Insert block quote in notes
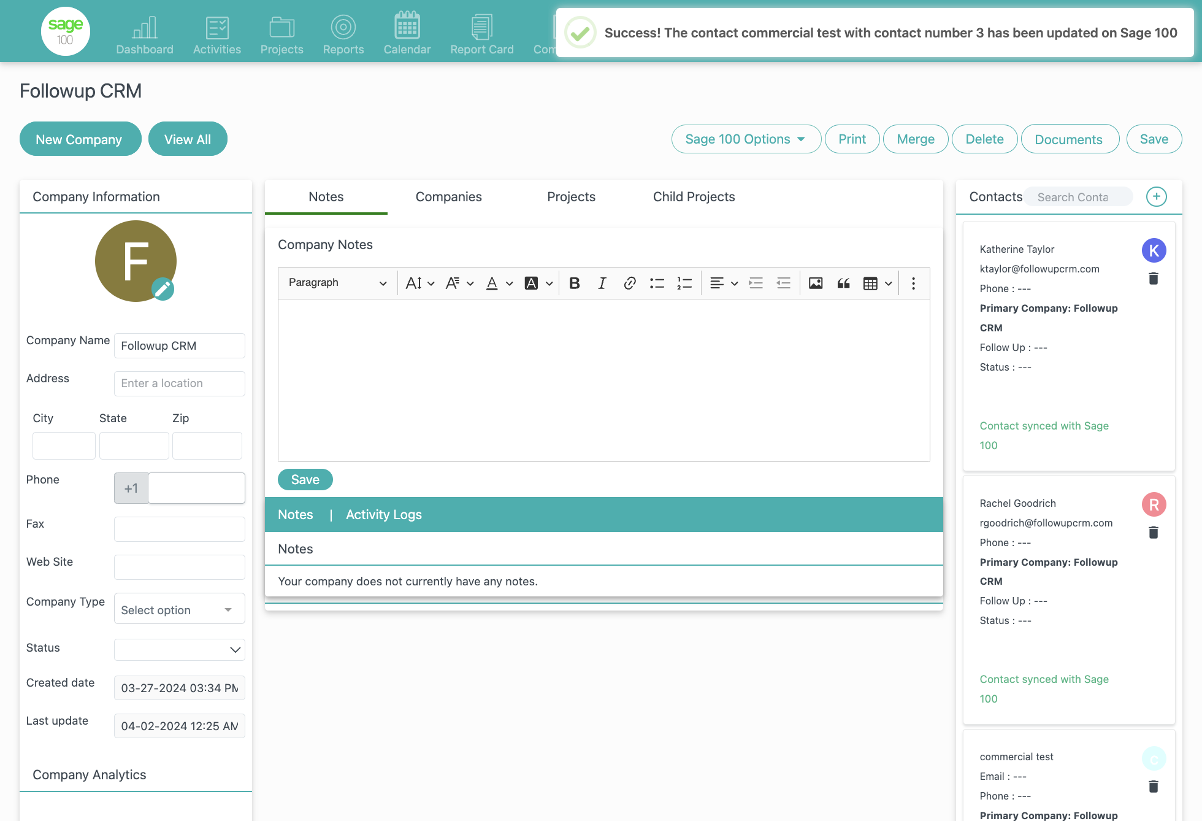The width and height of the screenshot is (1202, 821). coord(843,283)
